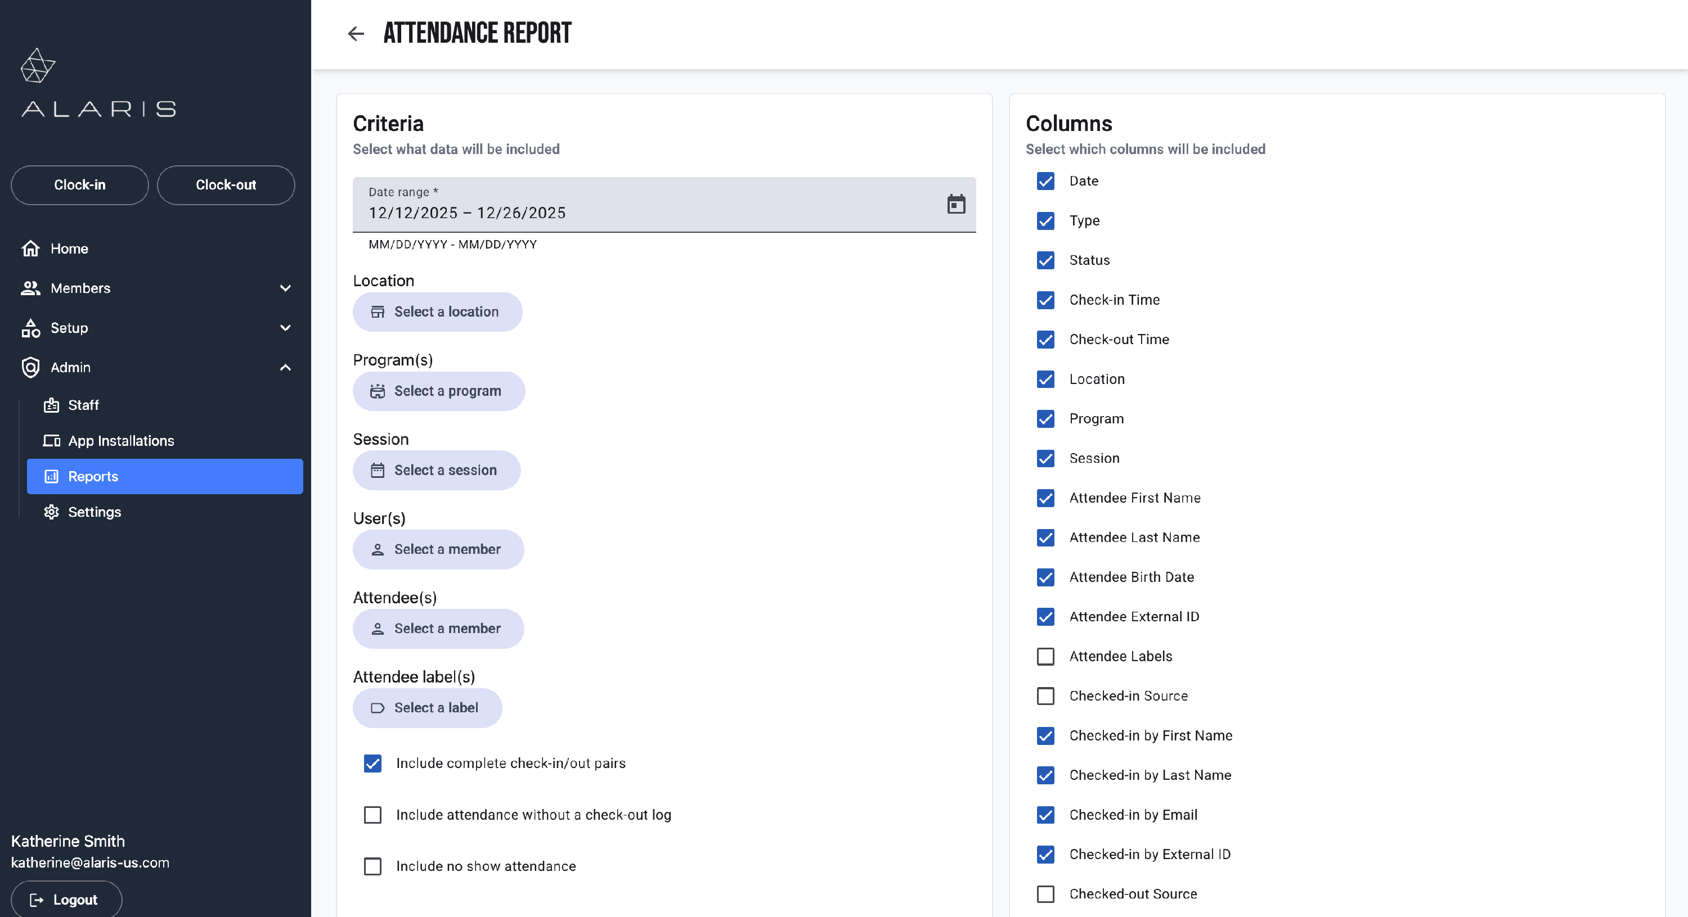Click the Staff badge icon
The width and height of the screenshot is (1688, 917).
click(51, 405)
